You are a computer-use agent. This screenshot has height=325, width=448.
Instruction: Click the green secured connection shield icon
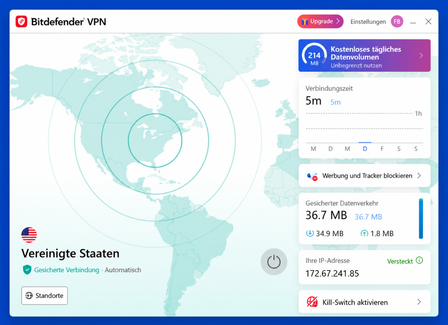point(27,270)
